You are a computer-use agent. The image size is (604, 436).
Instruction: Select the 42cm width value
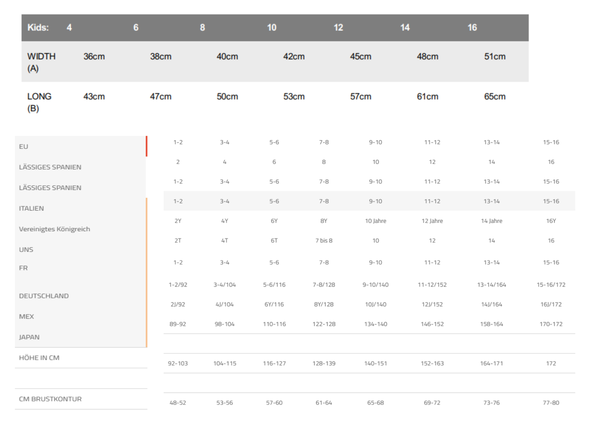[x=294, y=56]
